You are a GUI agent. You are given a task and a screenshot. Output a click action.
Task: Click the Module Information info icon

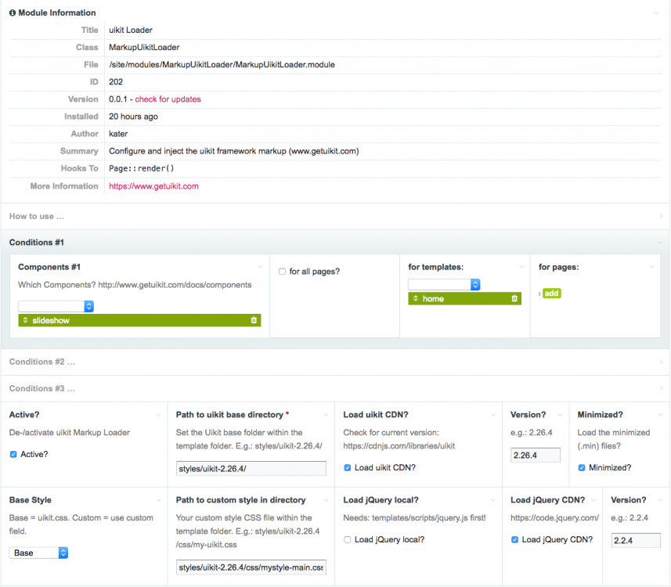13,13
